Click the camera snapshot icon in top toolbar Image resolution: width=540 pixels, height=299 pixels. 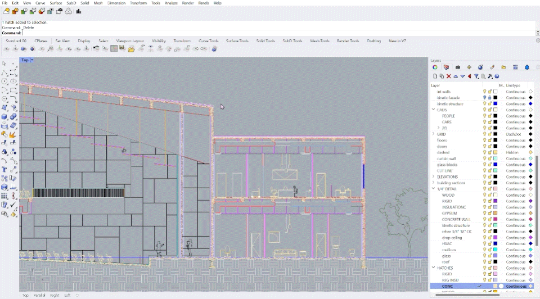(x=59, y=11)
